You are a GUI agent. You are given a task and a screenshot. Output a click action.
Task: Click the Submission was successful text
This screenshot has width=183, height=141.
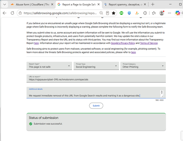(x=48, y=124)
